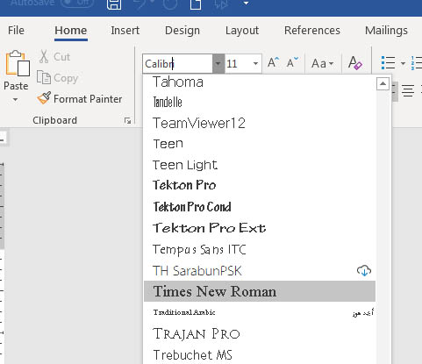Select Tekton Pro font
The image size is (422, 364).
pos(260,185)
